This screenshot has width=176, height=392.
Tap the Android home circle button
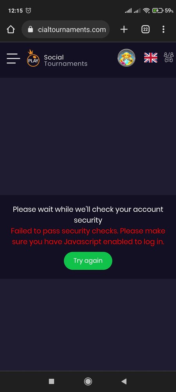(x=88, y=381)
